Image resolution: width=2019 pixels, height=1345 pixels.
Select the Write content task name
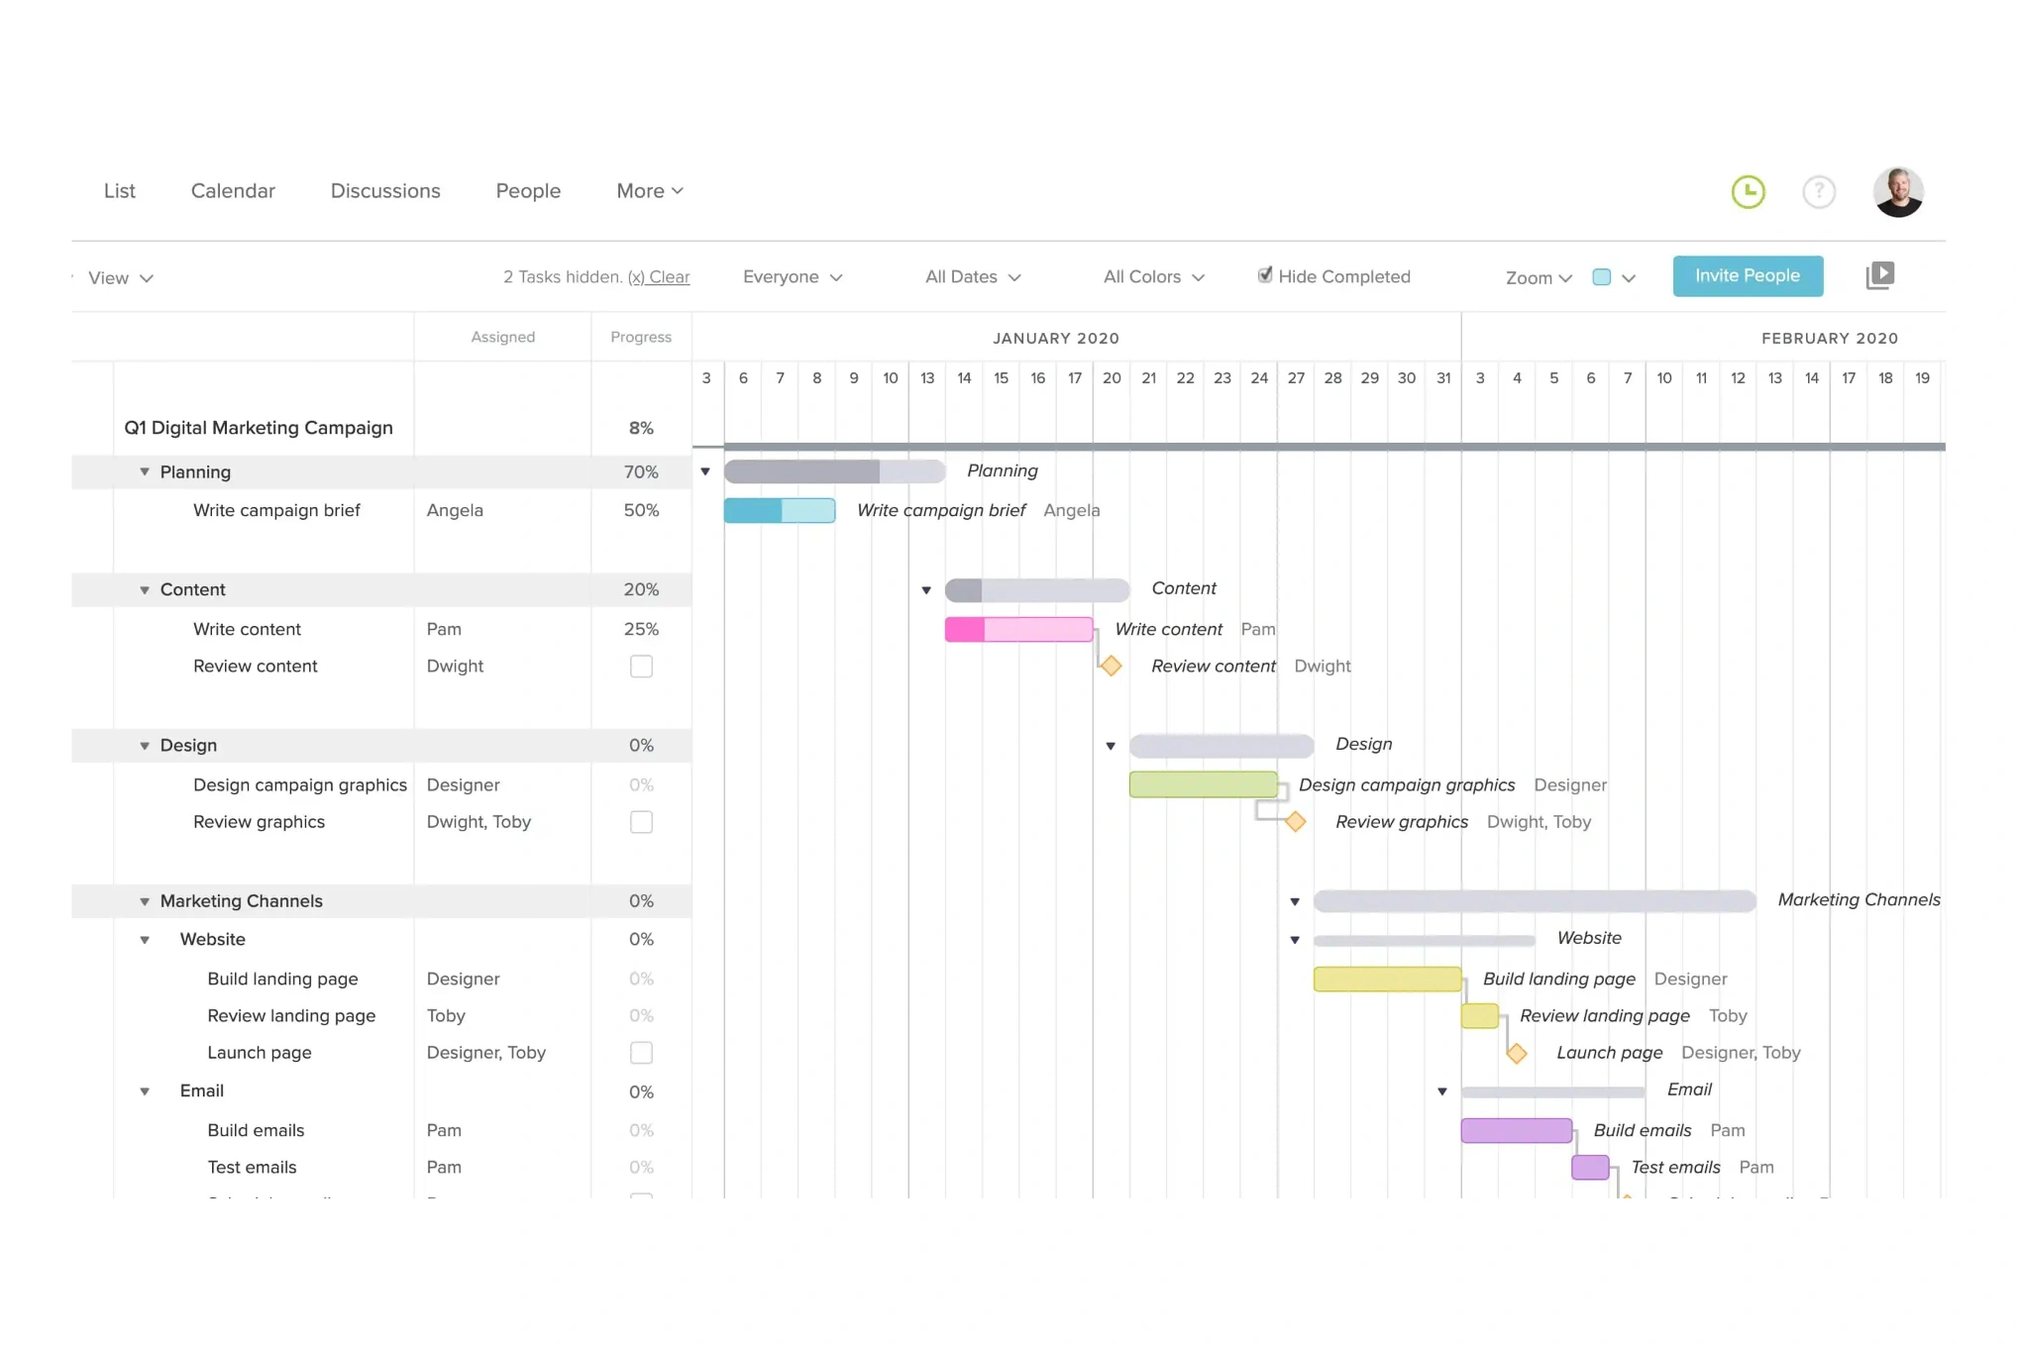point(247,629)
